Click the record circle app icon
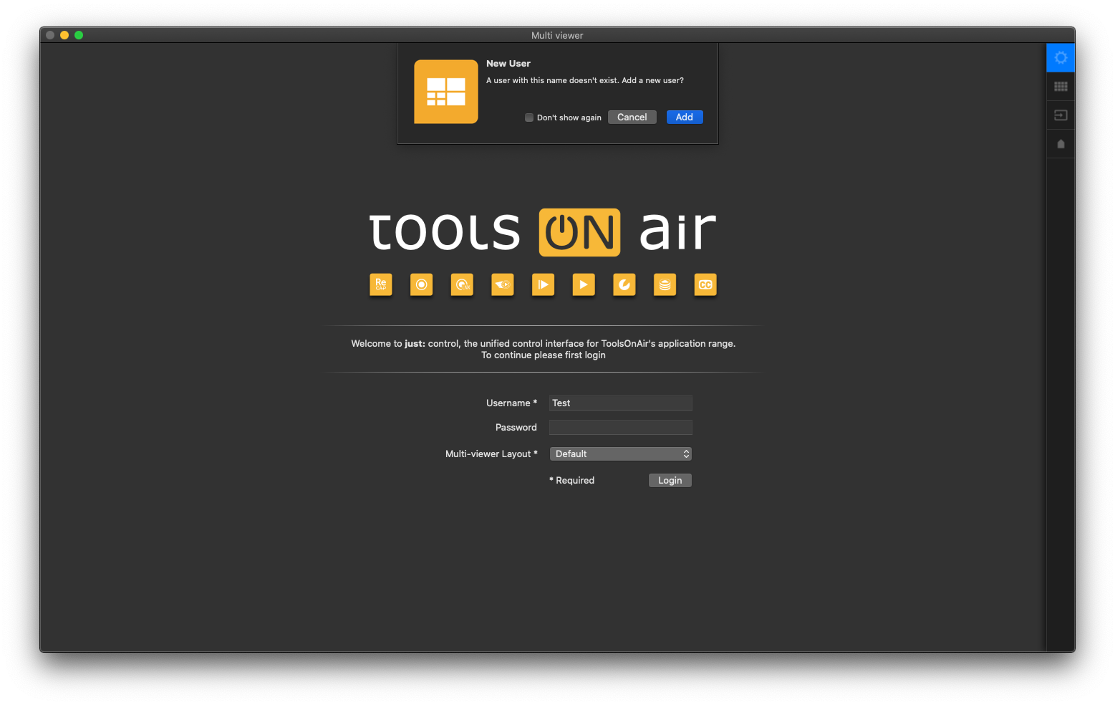This screenshot has width=1115, height=705. (422, 284)
